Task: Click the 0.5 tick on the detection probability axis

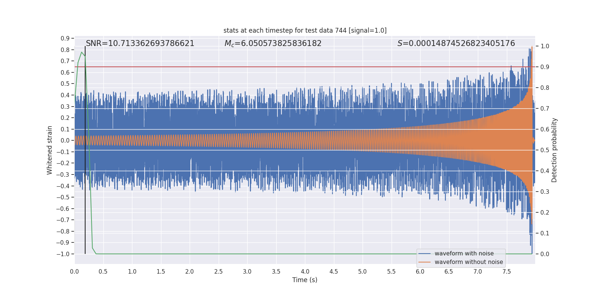Action: [545, 150]
